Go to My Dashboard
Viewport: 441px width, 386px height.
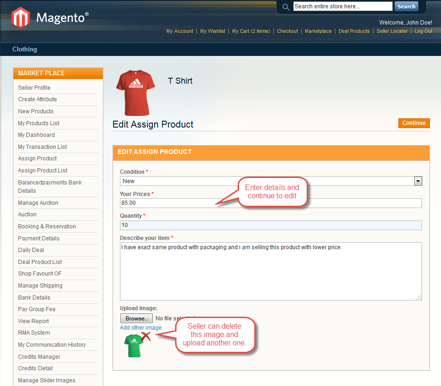(36, 135)
